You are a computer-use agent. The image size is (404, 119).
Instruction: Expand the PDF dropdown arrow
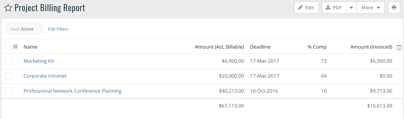(351, 8)
